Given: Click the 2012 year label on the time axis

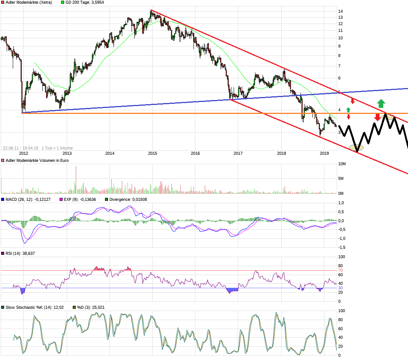Looking at the screenshot, I should (x=24, y=153).
